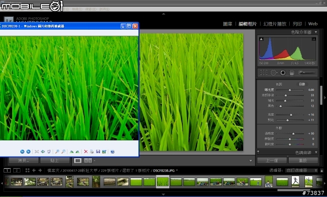327x197 pixels.
Task: Open Picture Viewer Help icon
Action: click(112, 152)
